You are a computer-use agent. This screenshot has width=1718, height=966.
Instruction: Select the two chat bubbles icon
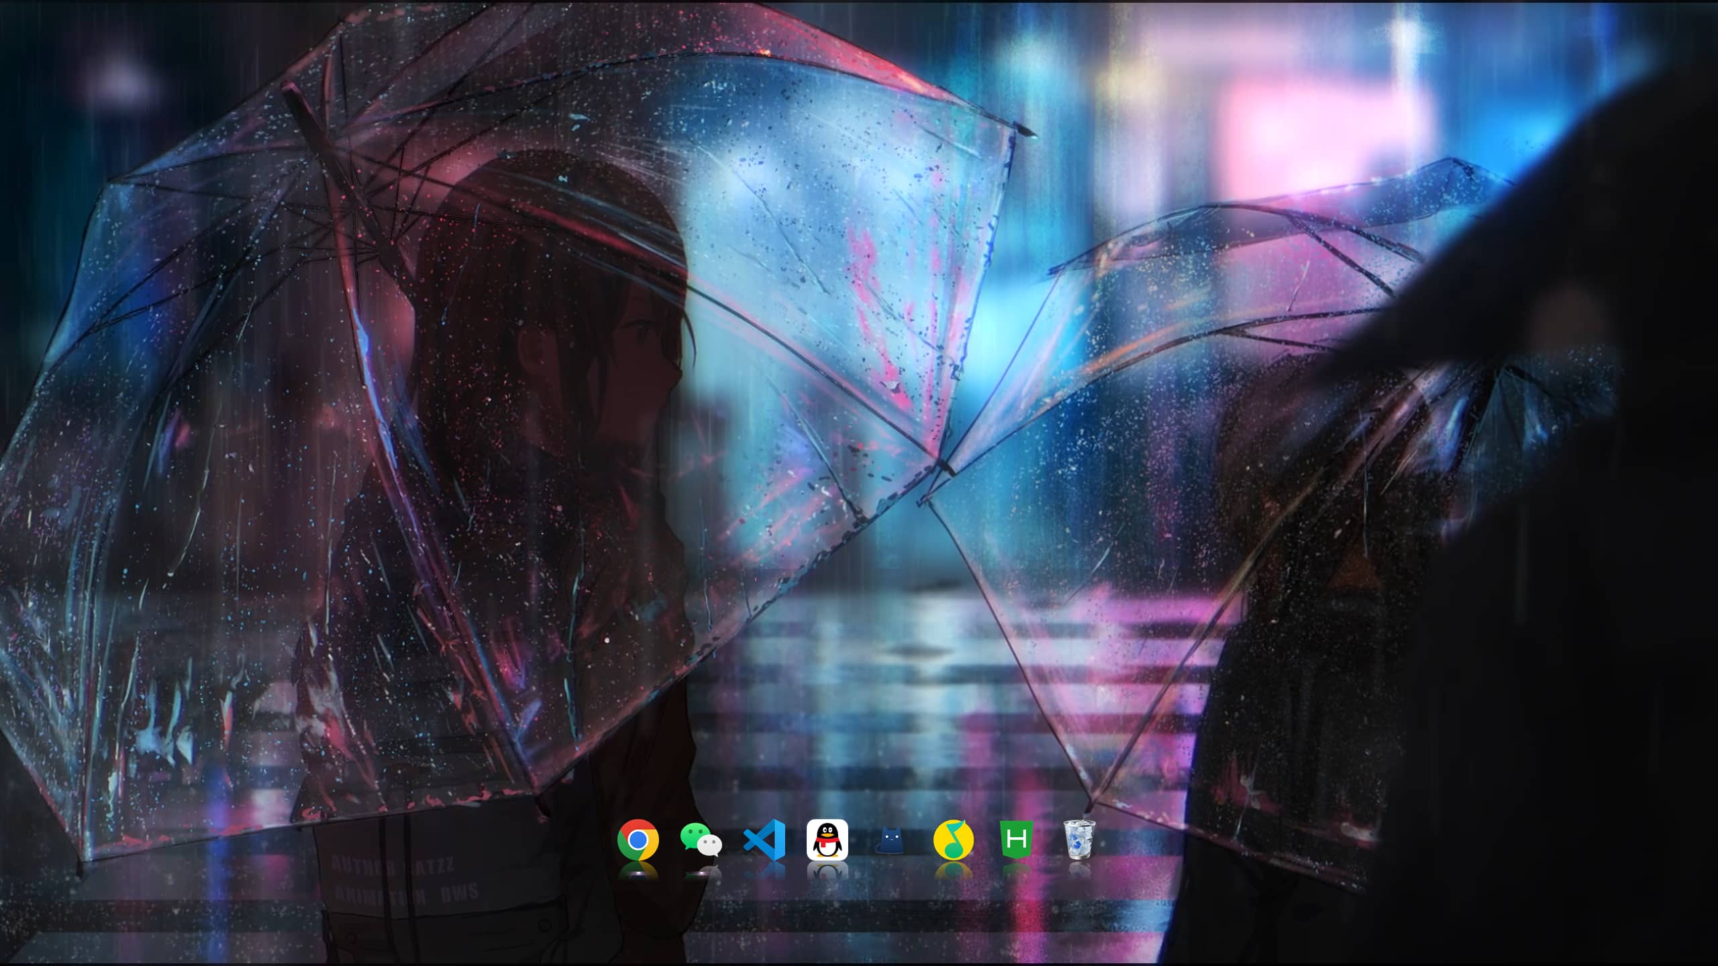(701, 840)
